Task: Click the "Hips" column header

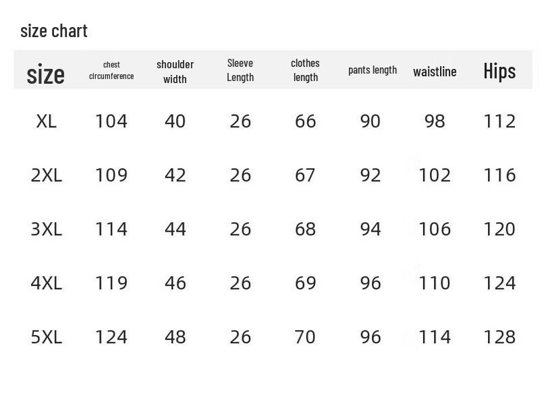Action: coord(499,71)
